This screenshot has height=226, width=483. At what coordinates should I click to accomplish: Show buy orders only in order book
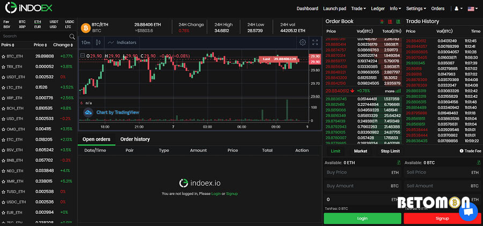point(398,21)
